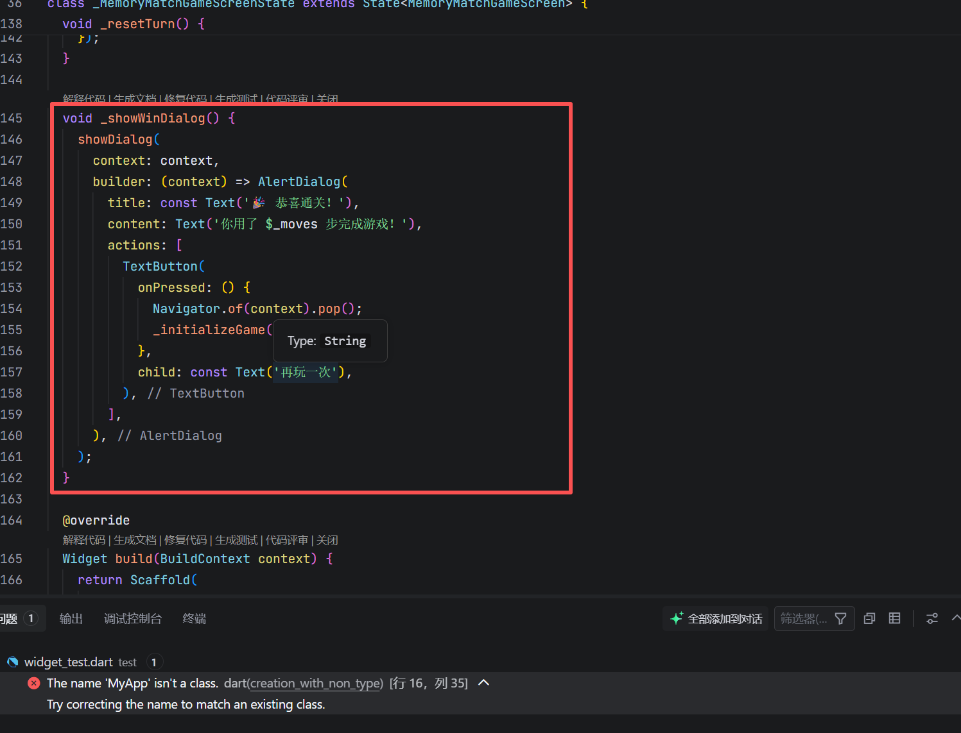Click "_initializeGame" on line 155
The image size is (961, 733).
coord(209,330)
